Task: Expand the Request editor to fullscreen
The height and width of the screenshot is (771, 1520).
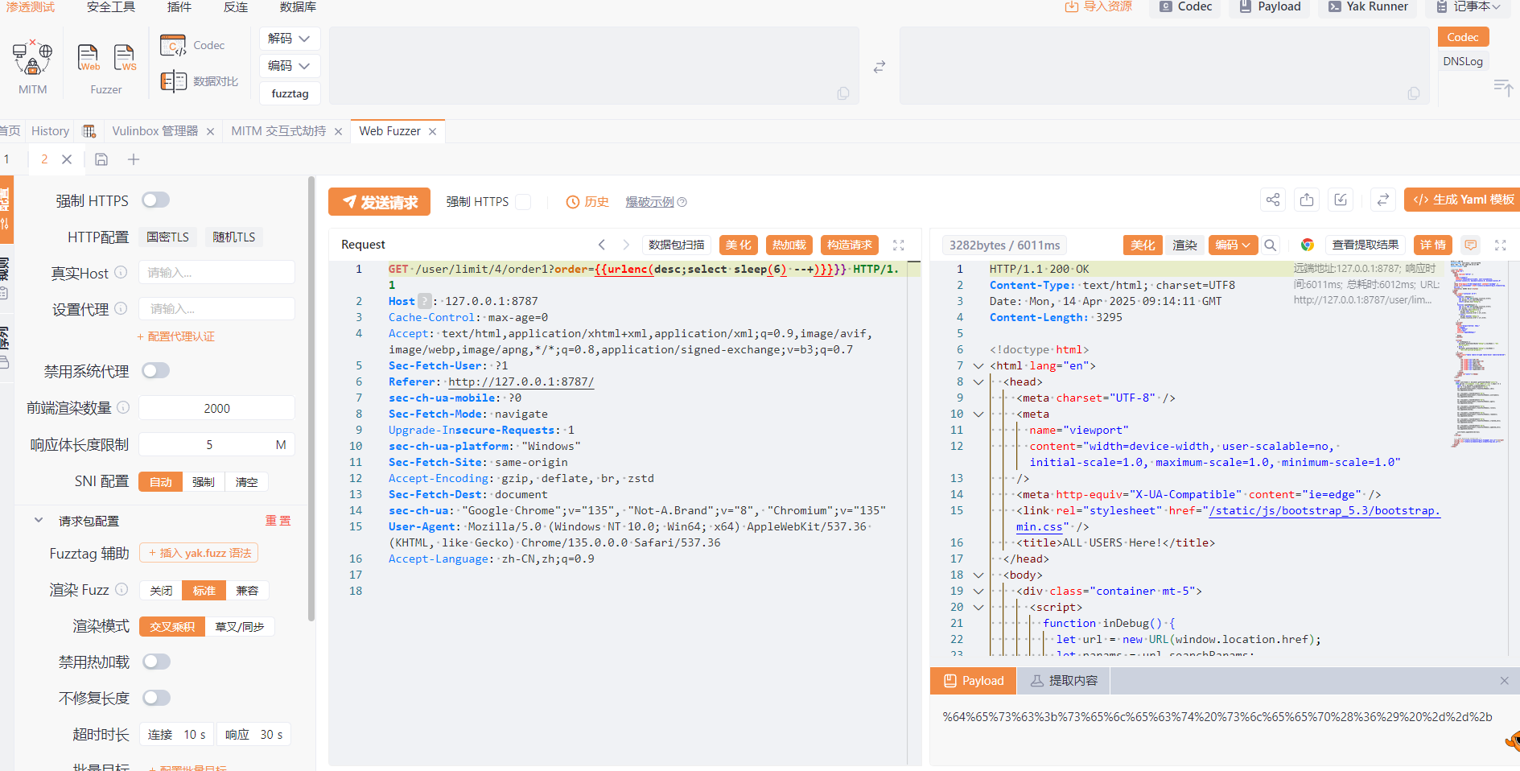Action: pyautogui.click(x=899, y=245)
